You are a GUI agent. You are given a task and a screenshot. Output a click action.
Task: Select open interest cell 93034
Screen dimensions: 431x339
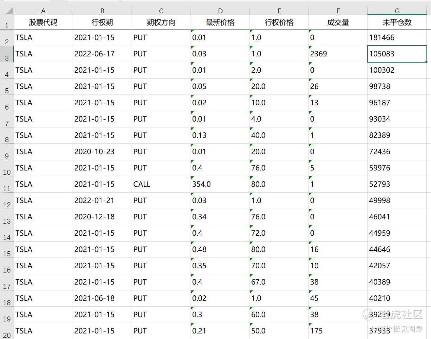[x=397, y=119]
